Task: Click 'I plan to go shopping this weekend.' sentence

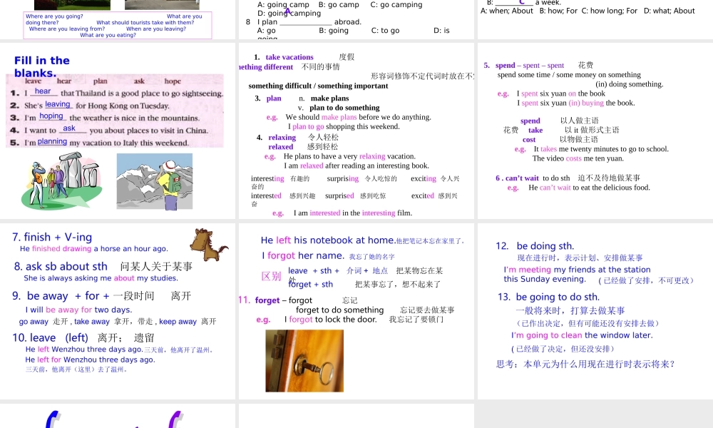Action: click(x=344, y=126)
